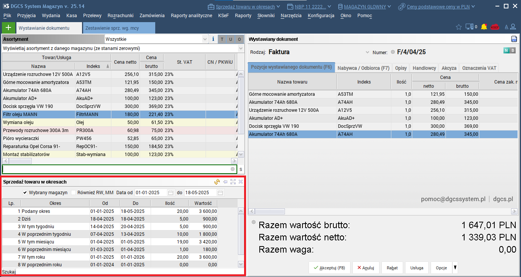
Task: Switch to Nabywca / Odbiorca (F7) tab
Action: [x=363, y=68]
